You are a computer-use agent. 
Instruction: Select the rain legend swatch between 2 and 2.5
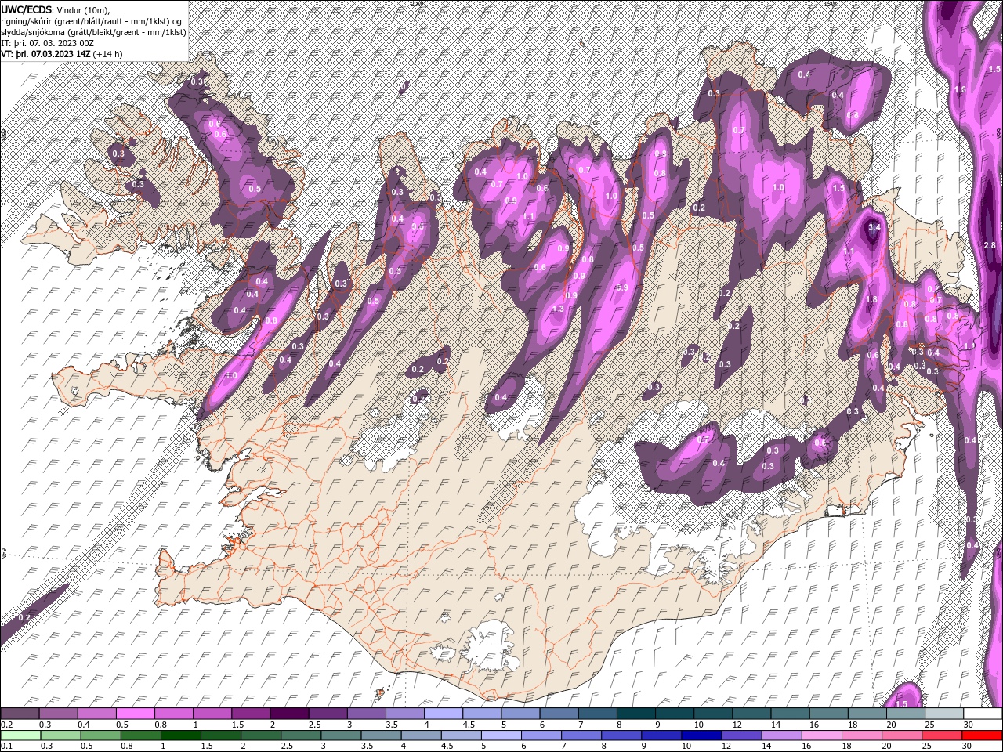tap(261, 736)
